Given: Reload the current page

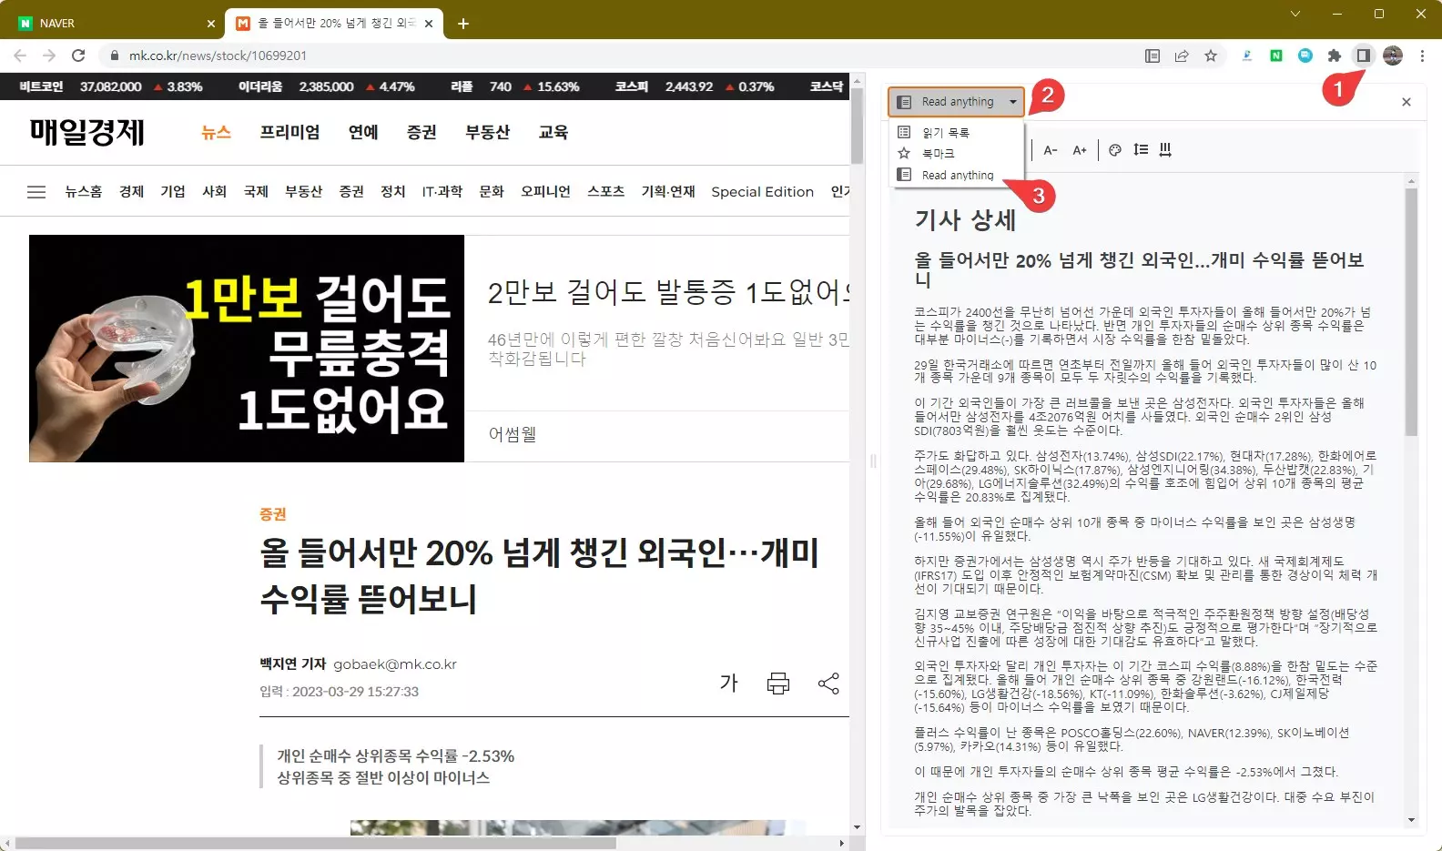Looking at the screenshot, I should (78, 56).
